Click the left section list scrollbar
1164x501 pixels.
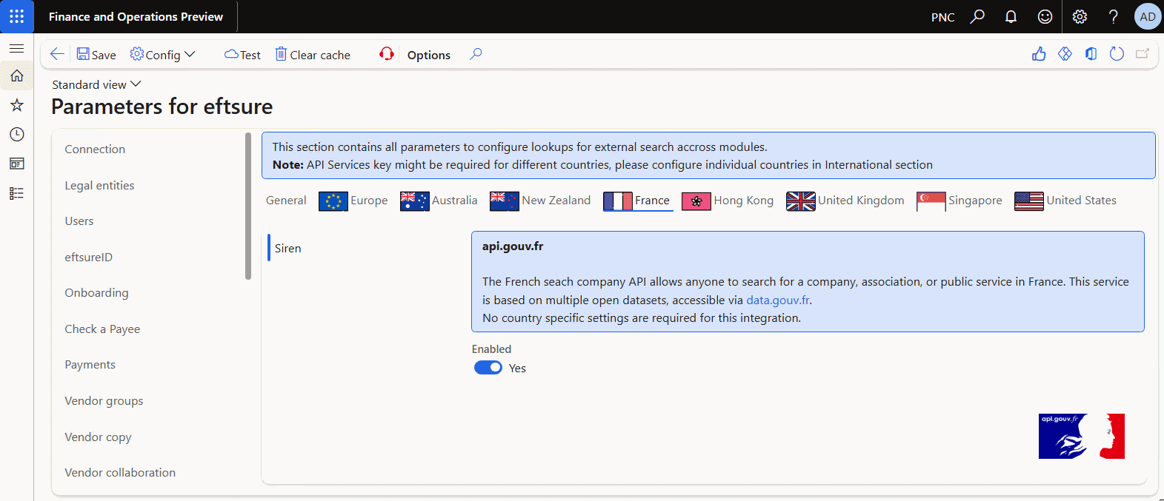pyautogui.click(x=248, y=206)
